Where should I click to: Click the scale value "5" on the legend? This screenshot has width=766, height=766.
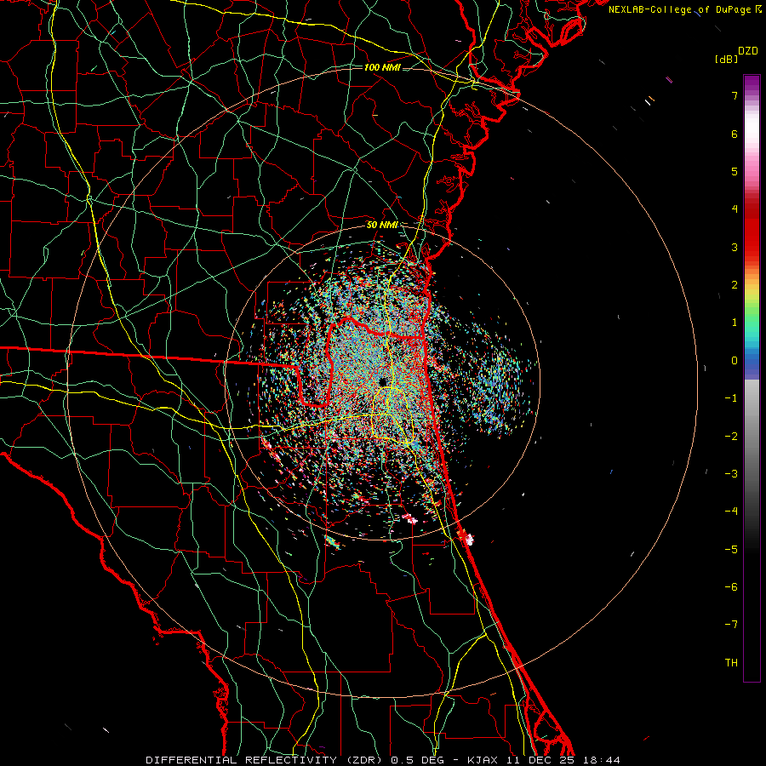pyautogui.click(x=735, y=171)
